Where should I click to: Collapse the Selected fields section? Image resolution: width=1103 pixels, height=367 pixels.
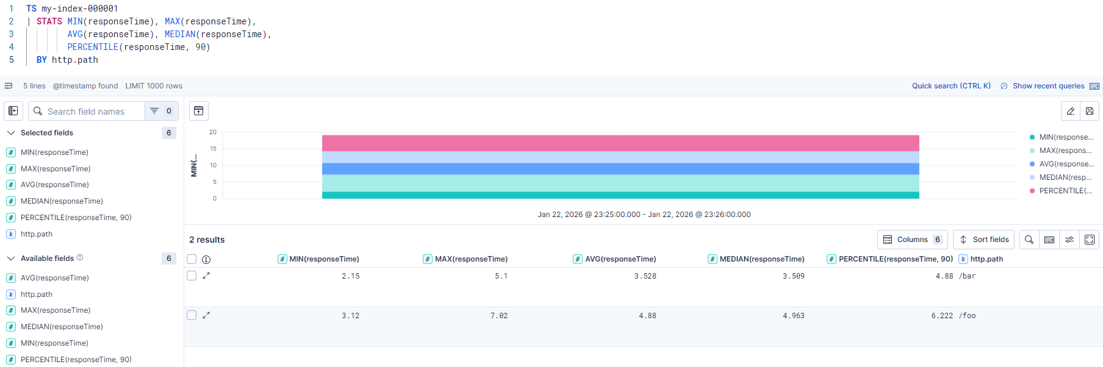point(11,133)
